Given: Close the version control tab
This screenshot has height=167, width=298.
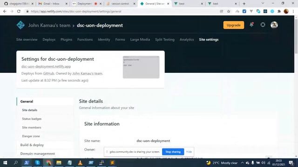Looking at the screenshot, I should coord(134,4).
